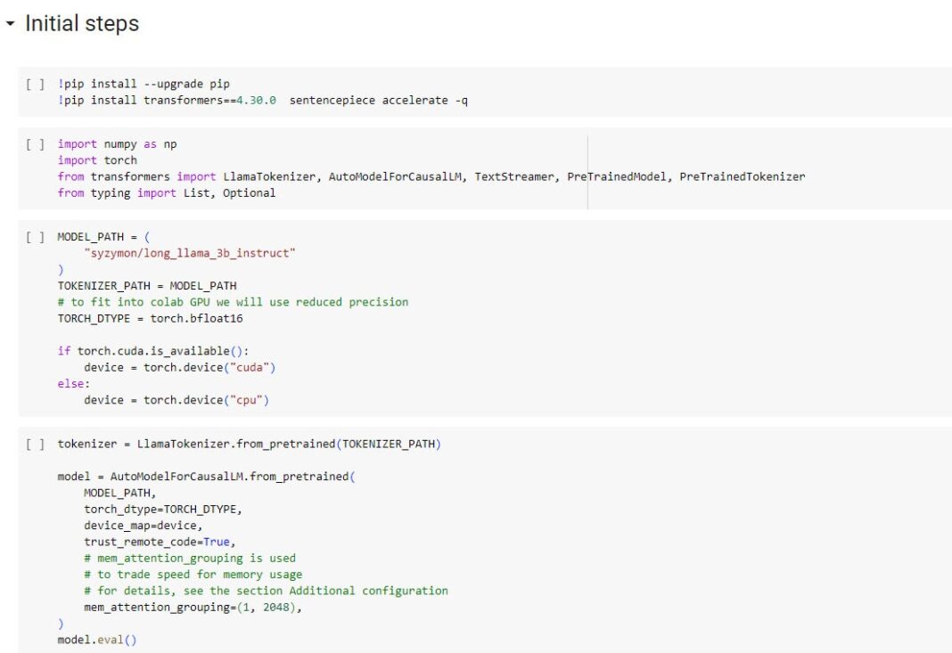The width and height of the screenshot is (952, 653).
Task: Click the line 'if torch.cuda.is_available():'
Action: pos(153,351)
